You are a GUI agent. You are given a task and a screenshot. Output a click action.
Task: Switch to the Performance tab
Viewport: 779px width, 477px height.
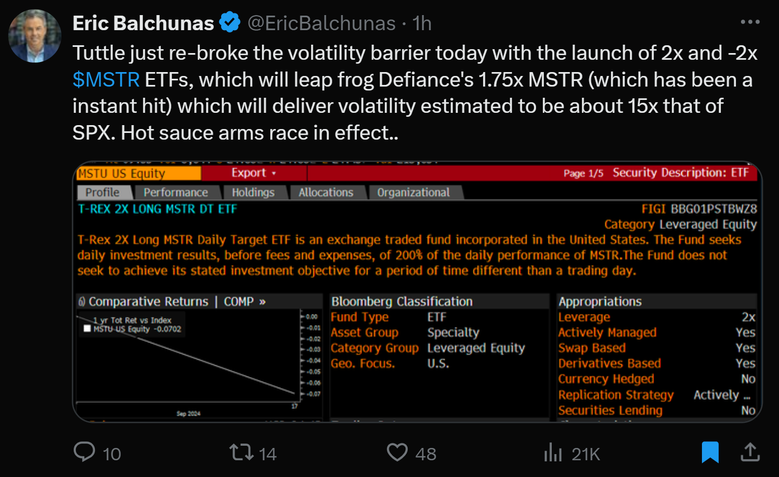[175, 192]
